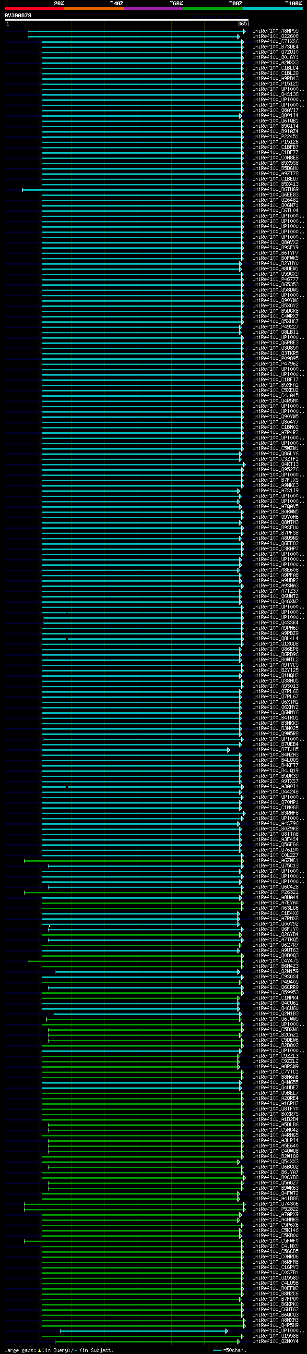Select entry UniRef100_A7TZ37
The width and height of the screenshot is (307, 1354).
point(275,591)
